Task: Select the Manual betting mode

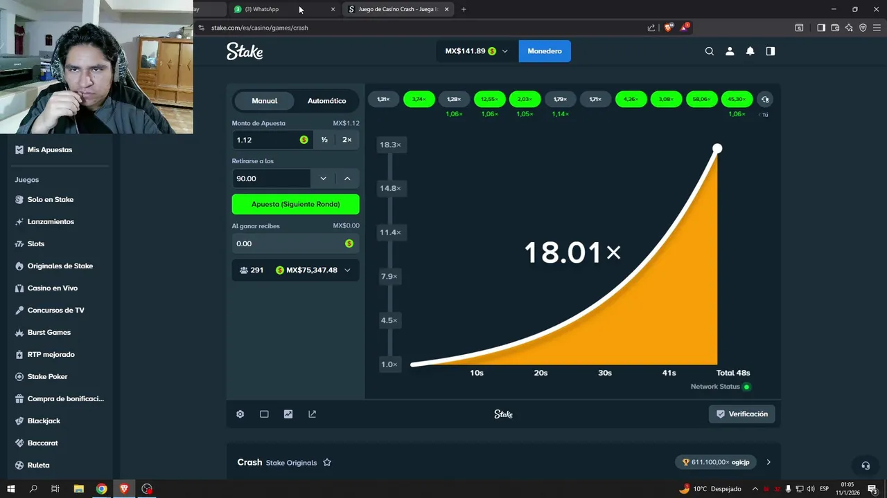Action: 264,101
